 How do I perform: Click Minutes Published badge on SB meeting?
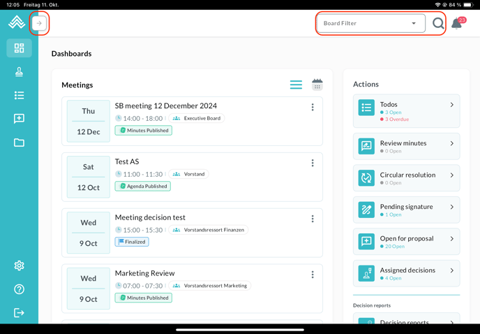(143, 131)
